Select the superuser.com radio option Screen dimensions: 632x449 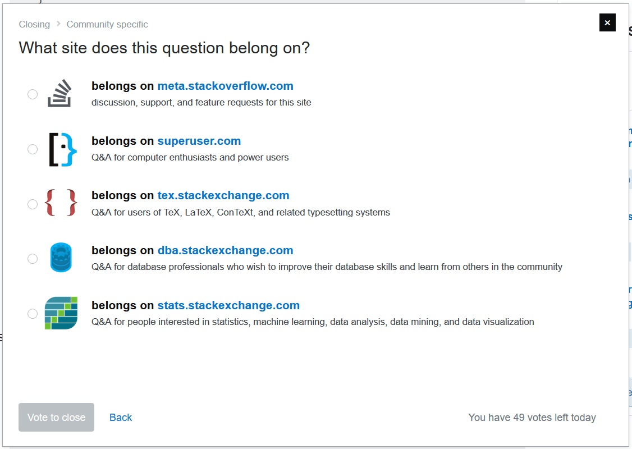tap(33, 149)
